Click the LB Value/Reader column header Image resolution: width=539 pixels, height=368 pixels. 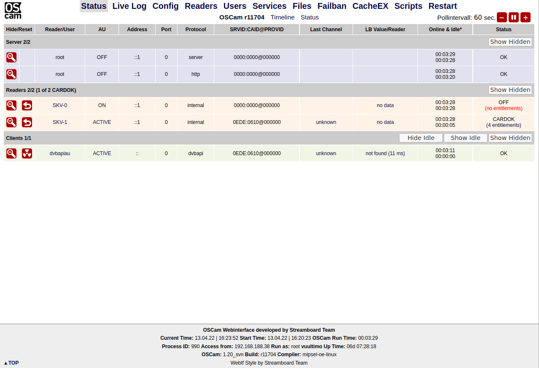(385, 30)
